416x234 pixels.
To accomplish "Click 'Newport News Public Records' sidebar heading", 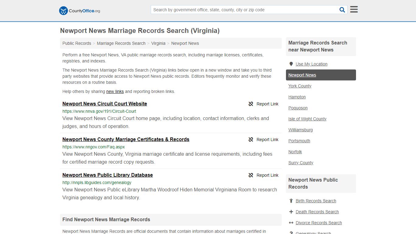I will click(x=313, y=183).
